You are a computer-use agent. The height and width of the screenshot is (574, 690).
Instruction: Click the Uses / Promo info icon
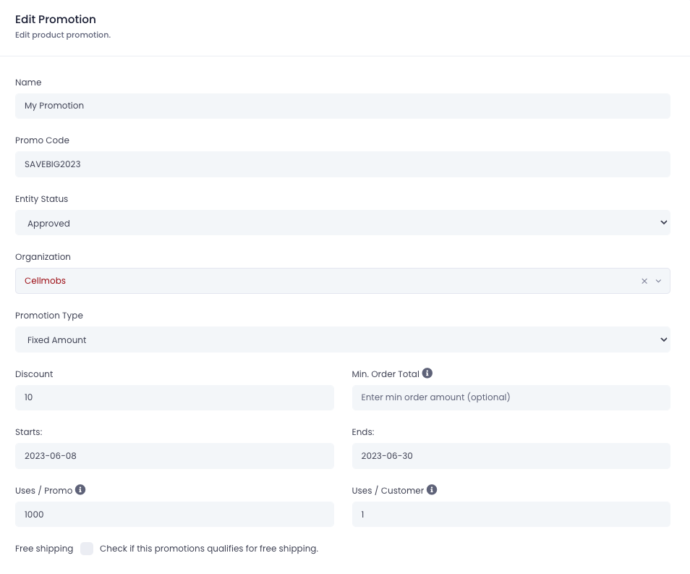(x=80, y=489)
